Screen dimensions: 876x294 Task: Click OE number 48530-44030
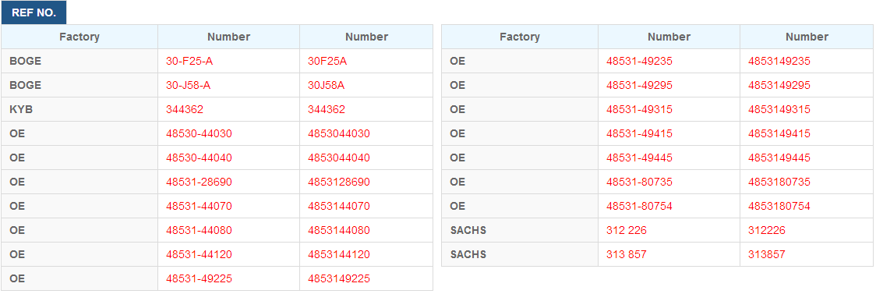click(x=199, y=133)
